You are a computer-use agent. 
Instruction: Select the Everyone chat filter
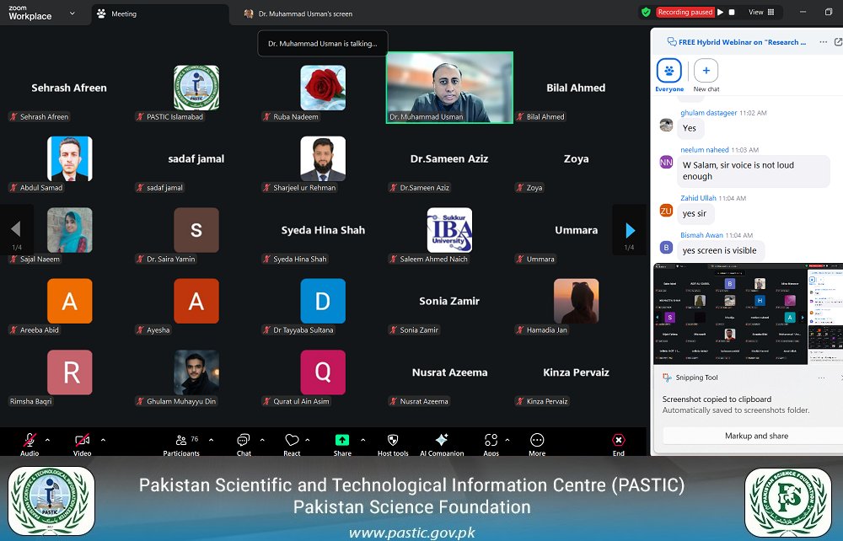(668, 72)
